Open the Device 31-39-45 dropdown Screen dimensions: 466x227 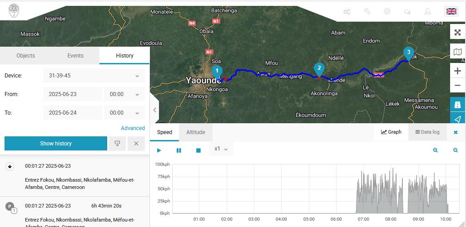pos(94,76)
